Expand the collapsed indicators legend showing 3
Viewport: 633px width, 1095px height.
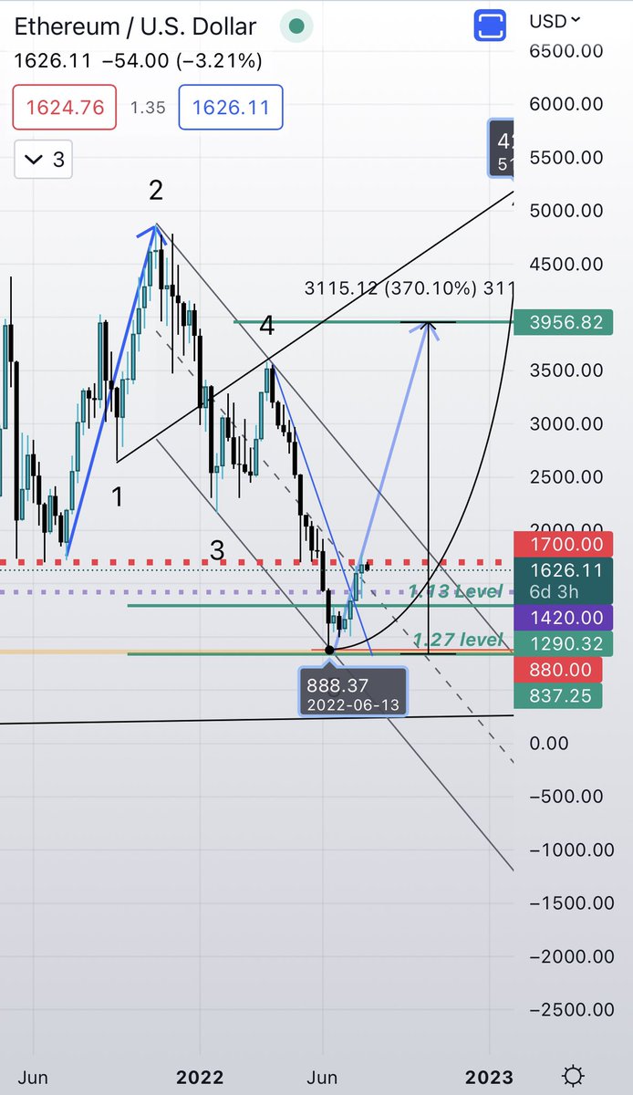[x=44, y=160]
